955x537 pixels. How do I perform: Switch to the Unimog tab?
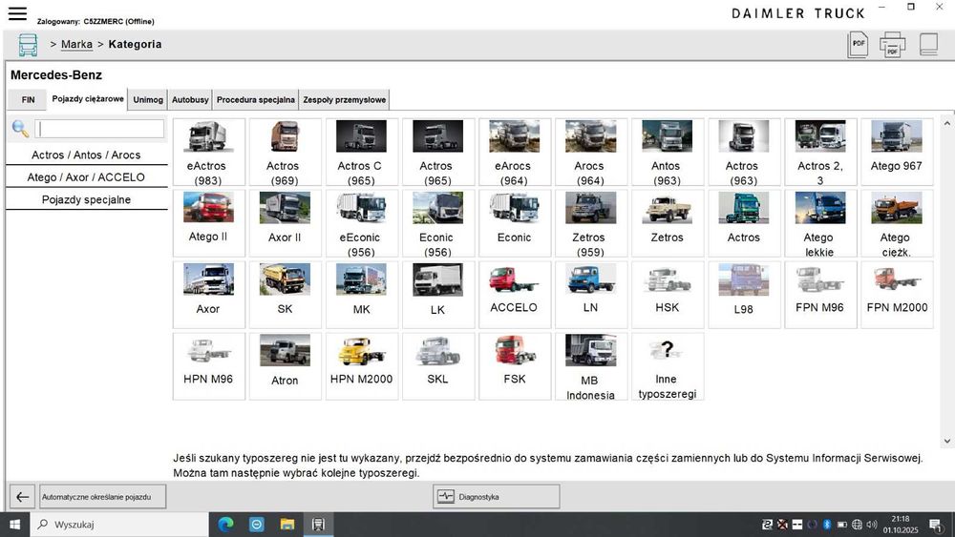click(x=148, y=99)
